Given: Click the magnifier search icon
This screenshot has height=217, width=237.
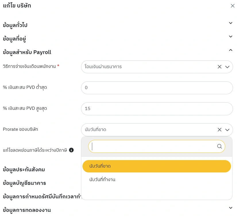Looking at the screenshot, I should [x=219, y=146].
